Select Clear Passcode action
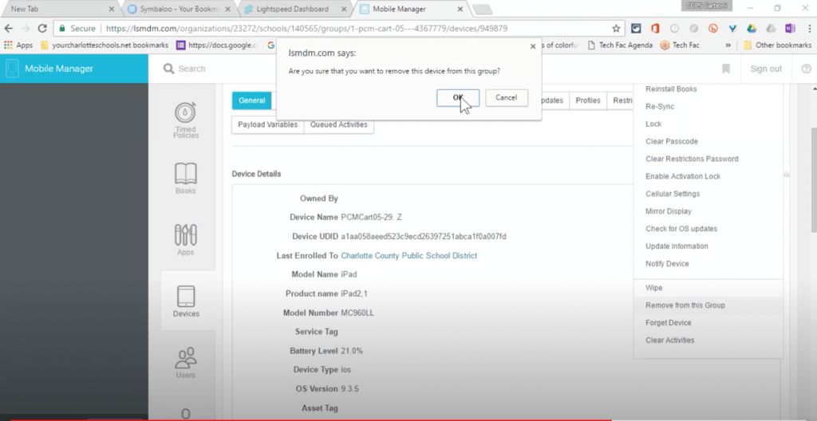This screenshot has height=421, width=817. tap(672, 141)
